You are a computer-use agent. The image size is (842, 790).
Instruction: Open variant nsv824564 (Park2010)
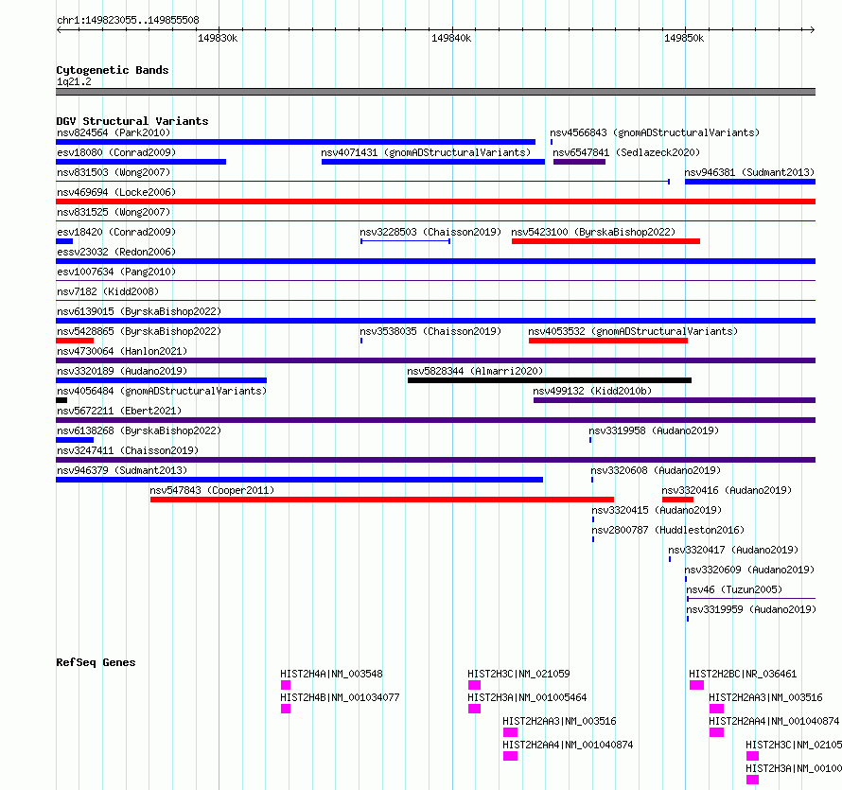pyautogui.click(x=114, y=132)
